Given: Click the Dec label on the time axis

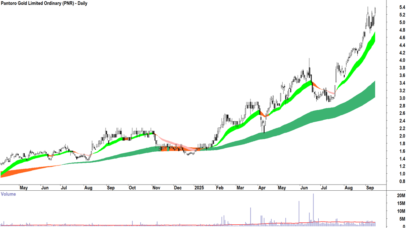Looking at the screenshot, I should pyautogui.click(x=178, y=187).
